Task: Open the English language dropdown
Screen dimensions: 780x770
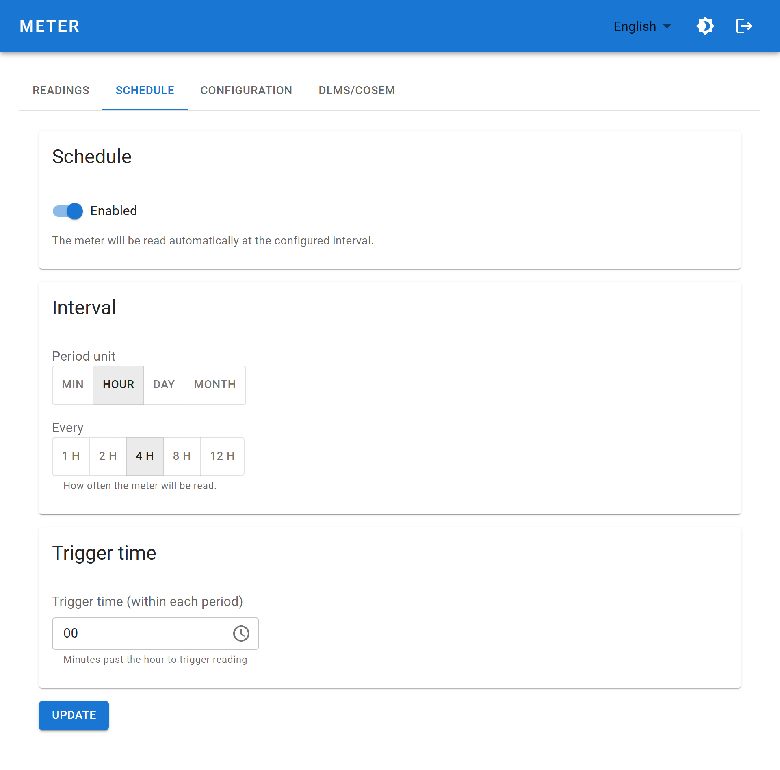Action: point(642,26)
